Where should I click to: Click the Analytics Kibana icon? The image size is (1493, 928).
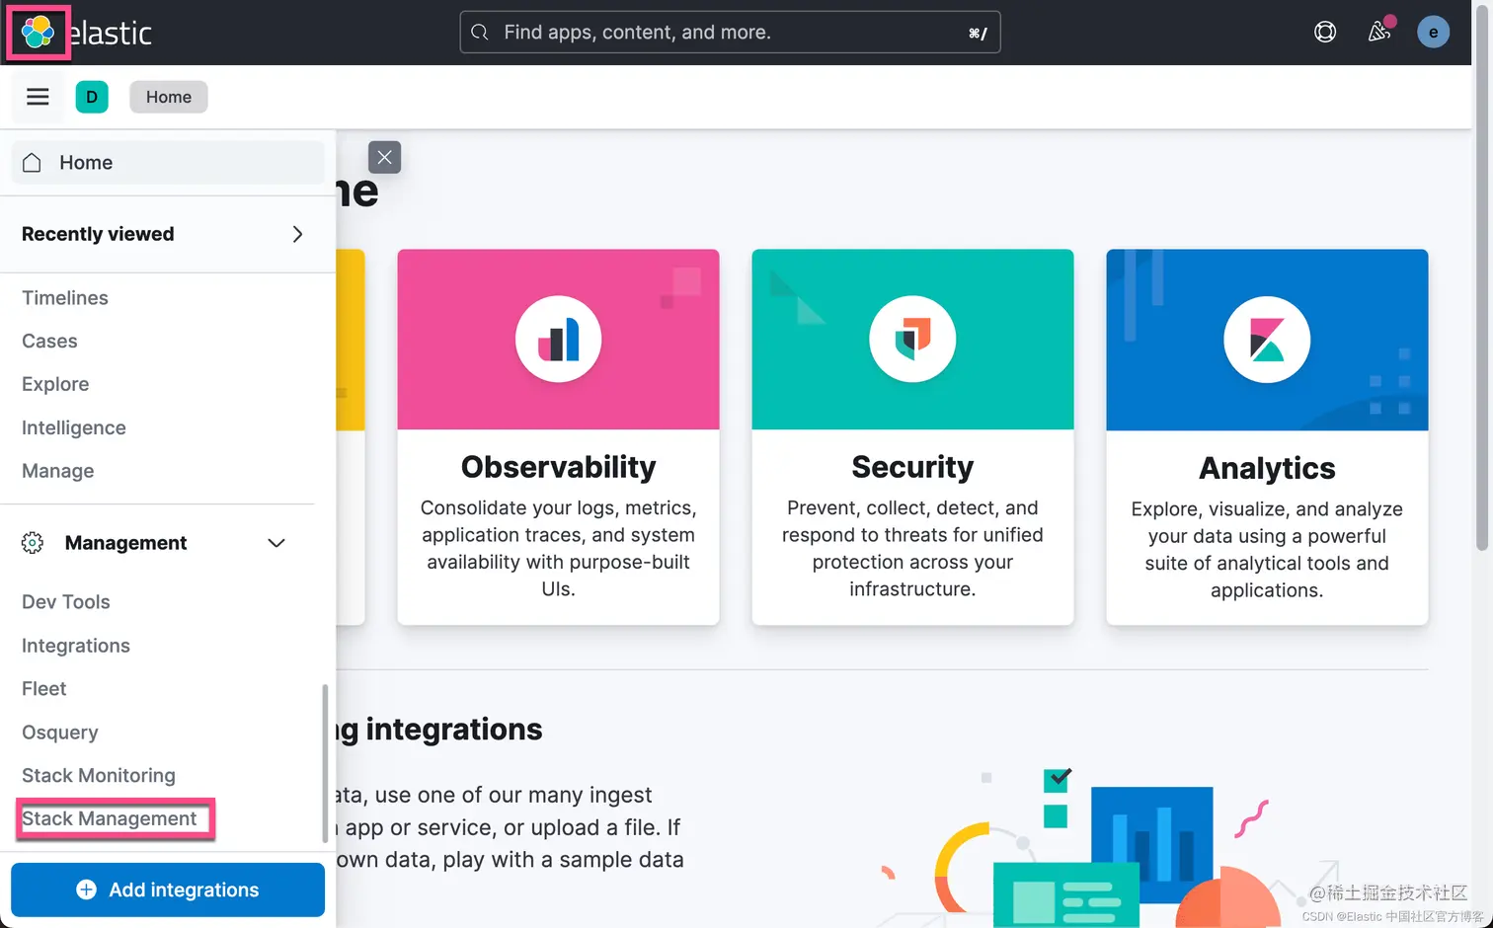(1267, 340)
